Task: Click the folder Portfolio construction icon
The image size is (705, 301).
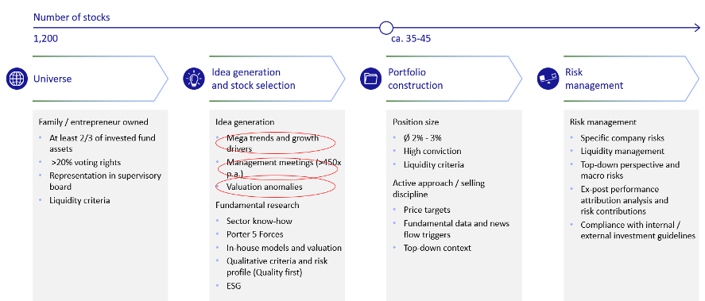Action: [x=371, y=79]
